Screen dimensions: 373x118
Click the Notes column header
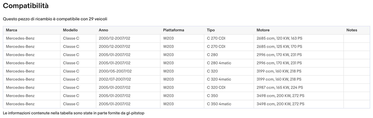(352, 30)
